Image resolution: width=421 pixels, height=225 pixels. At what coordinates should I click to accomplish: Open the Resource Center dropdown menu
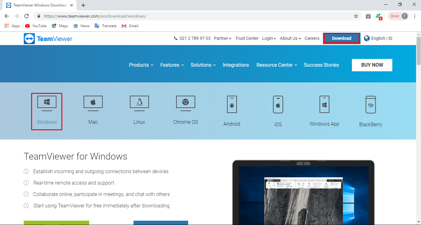point(277,65)
